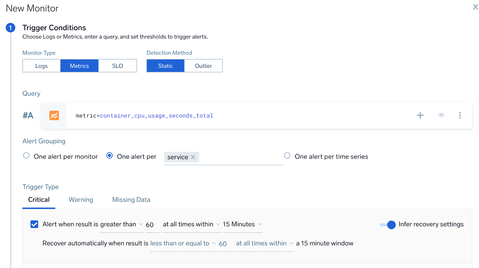Add a new query row with plus icon
Image resolution: width=479 pixels, height=268 pixels.
coord(420,115)
